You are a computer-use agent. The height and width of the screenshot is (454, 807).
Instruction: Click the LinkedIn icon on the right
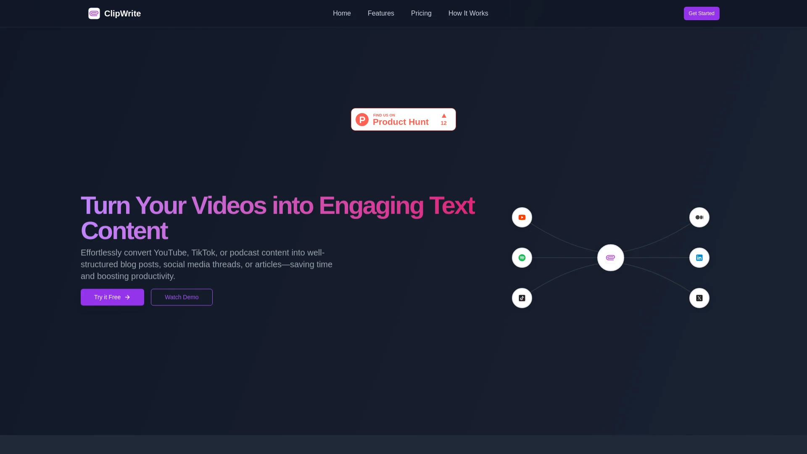click(699, 257)
